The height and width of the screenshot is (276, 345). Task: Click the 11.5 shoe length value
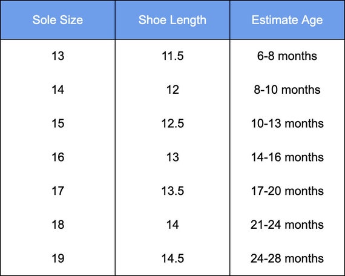[172, 56]
